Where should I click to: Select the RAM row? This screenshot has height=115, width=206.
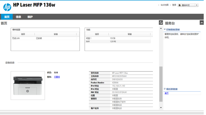[118, 41]
